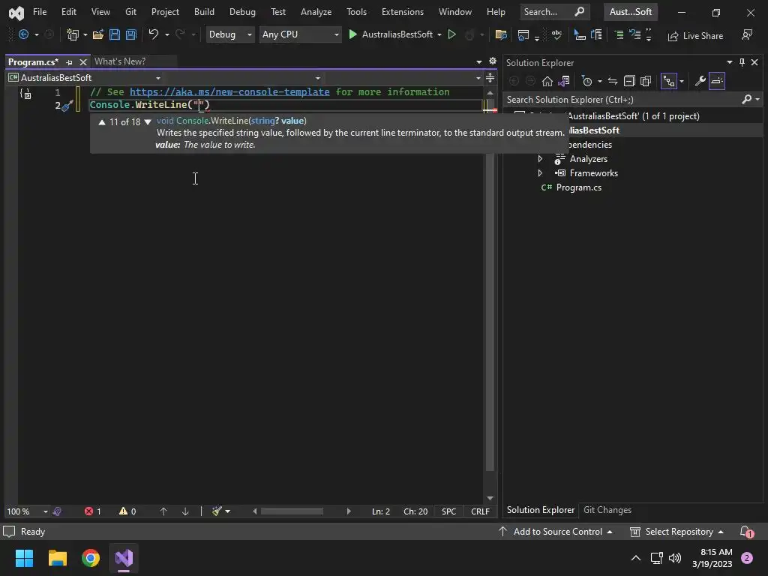Click the red error count indicator
Viewport: 768px width, 576px height.
[x=92, y=511]
